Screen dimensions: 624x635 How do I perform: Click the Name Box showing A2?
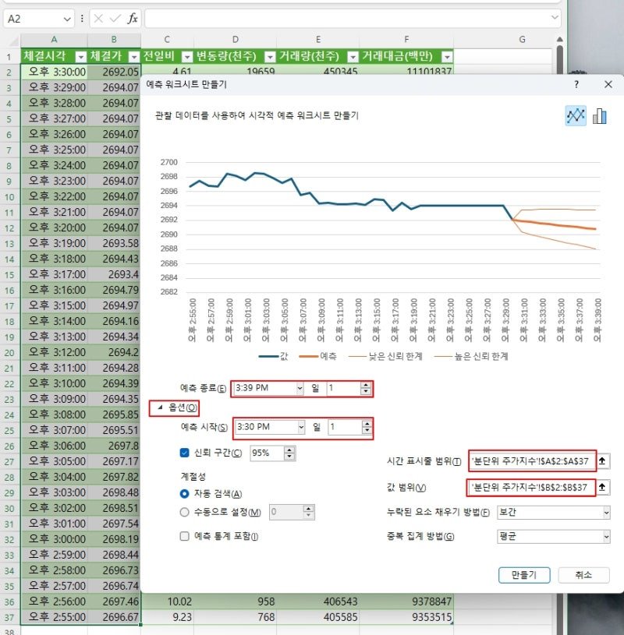pos(38,19)
